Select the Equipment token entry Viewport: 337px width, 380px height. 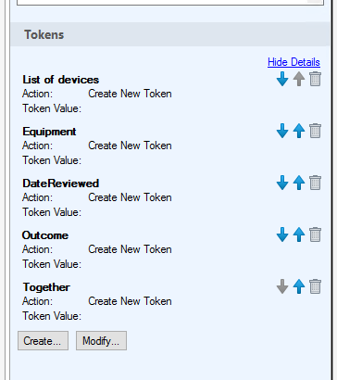49,132
